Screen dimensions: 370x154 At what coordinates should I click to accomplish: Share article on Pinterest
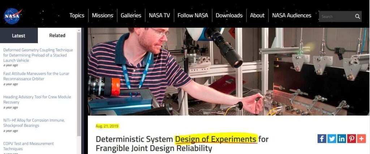coord(351,138)
